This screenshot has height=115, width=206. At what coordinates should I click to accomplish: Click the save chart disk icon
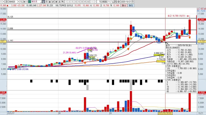(x=115, y=2)
